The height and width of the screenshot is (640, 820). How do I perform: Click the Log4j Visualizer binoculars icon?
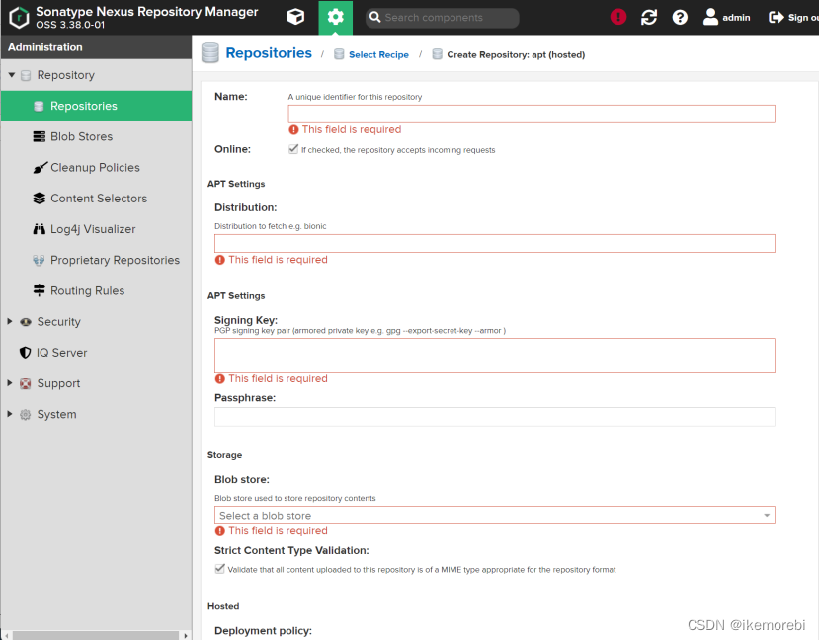tap(40, 229)
